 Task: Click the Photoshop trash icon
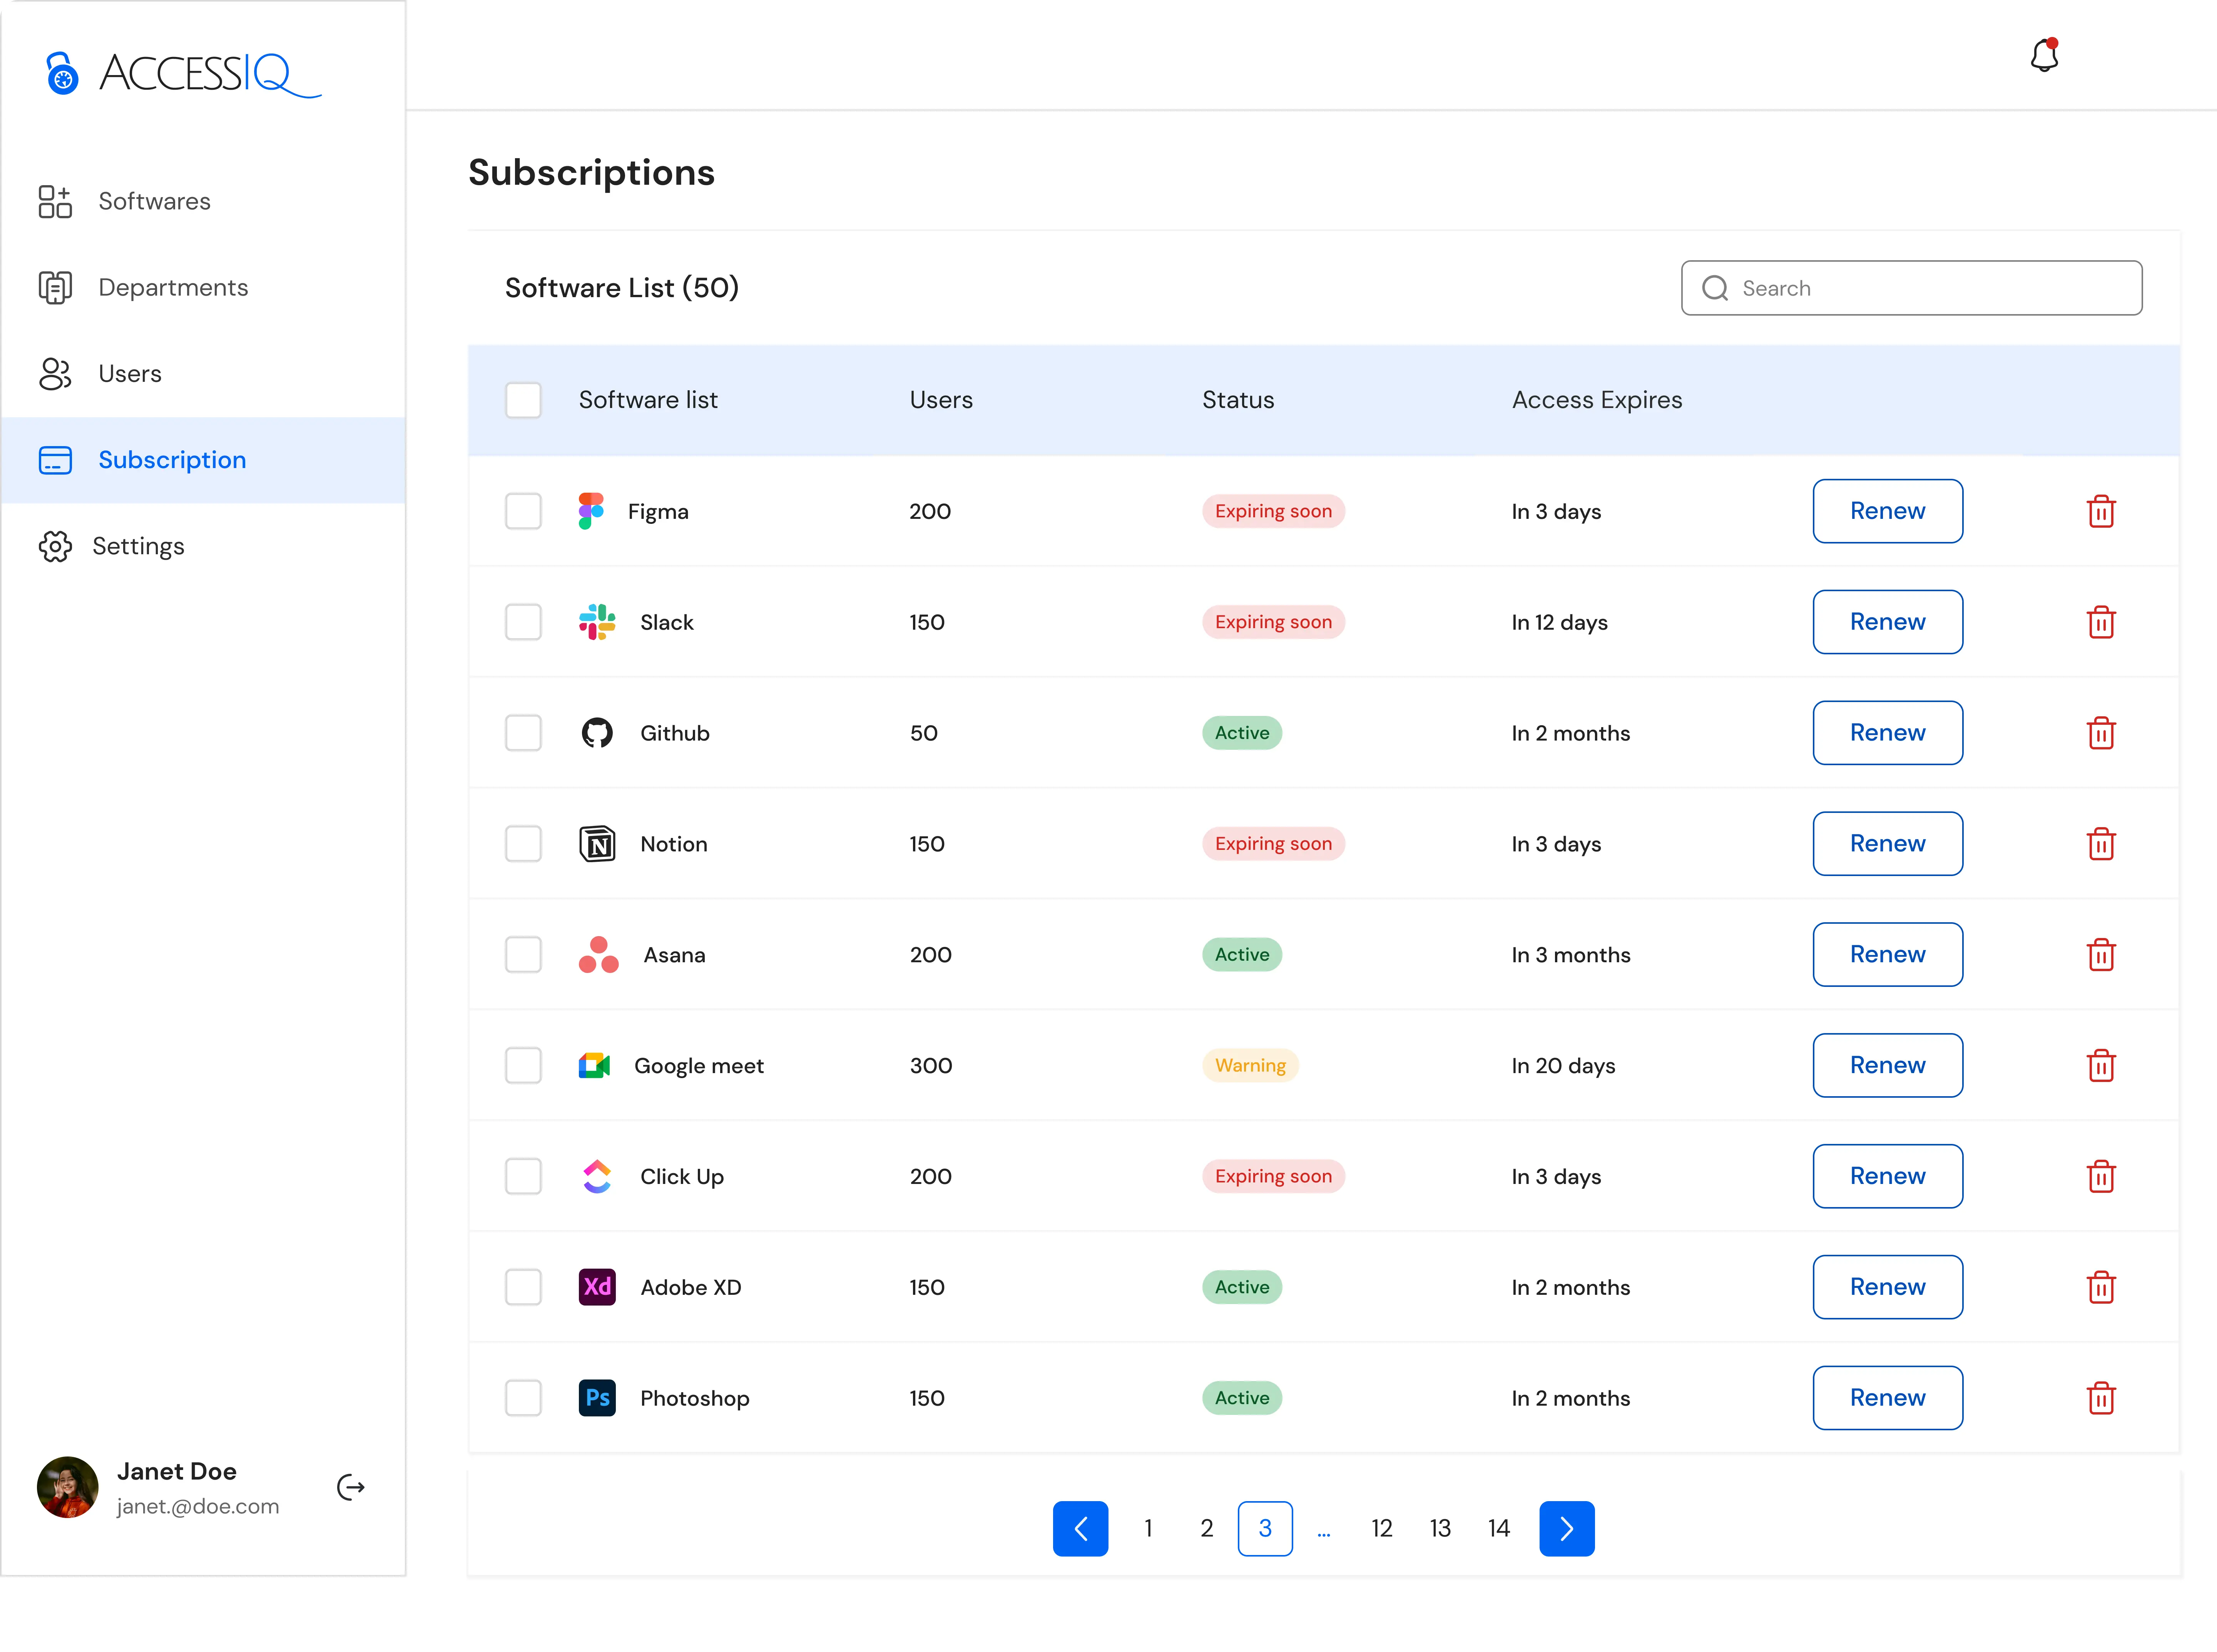pyautogui.click(x=2101, y=1398)
